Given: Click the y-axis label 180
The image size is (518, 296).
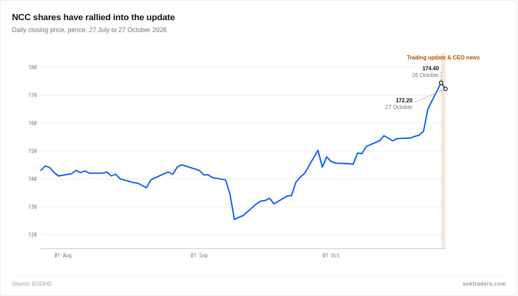Looking at the screenshot, I should tap(32, 67).
